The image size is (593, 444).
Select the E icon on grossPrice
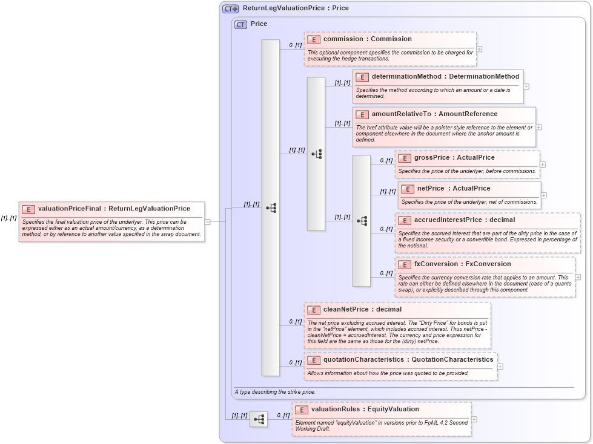[404, 157]
